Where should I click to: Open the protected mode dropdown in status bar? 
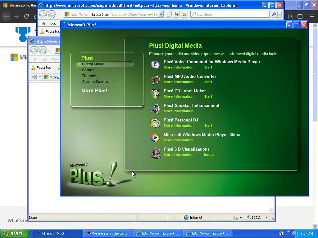241,218
